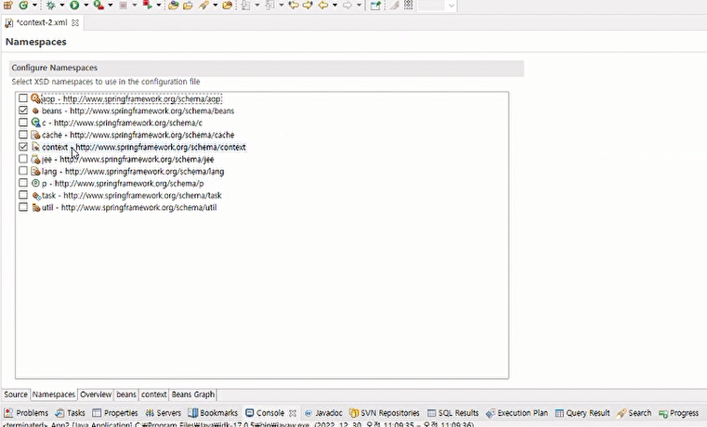Image resolution: width=707 pixels, height=427 pixels.
Task: Click the Open Task folder icon
Action: click(x=188, y=6)
